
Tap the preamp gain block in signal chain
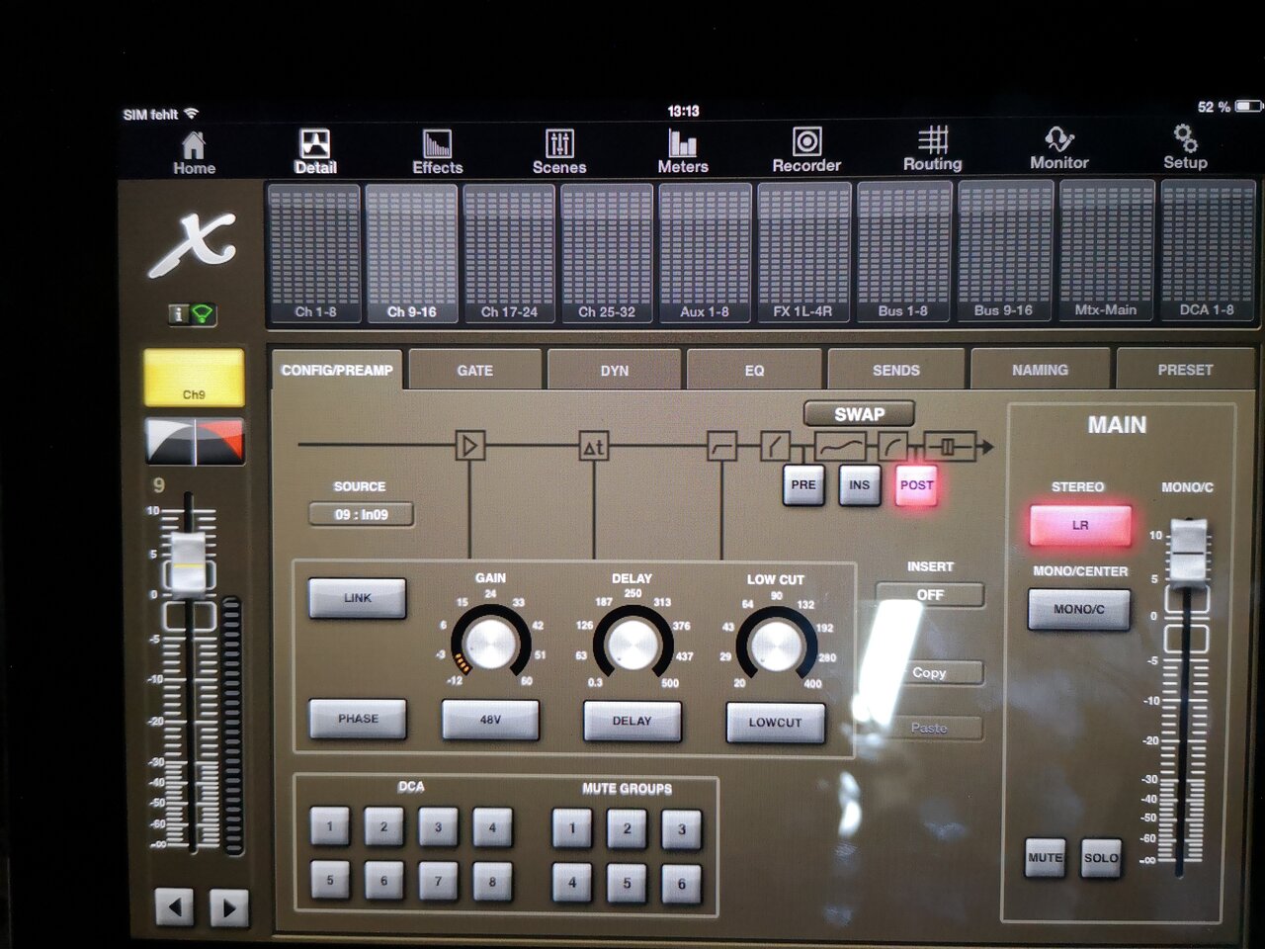tap(469, 446)
